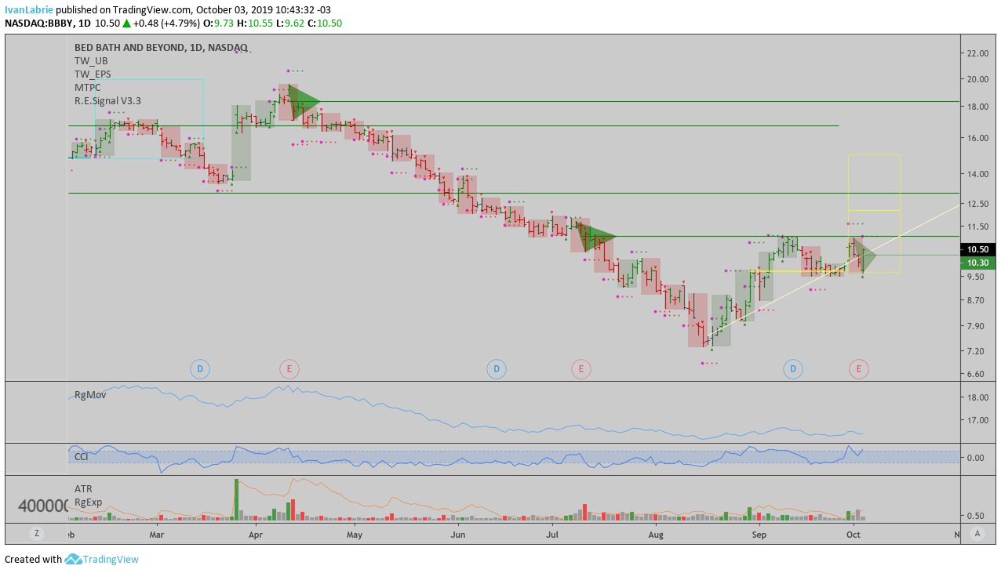Click the 22.00 price axis label
Image resolution: width=1001 pixels, height=573 pixels.
tap(977, 53)
